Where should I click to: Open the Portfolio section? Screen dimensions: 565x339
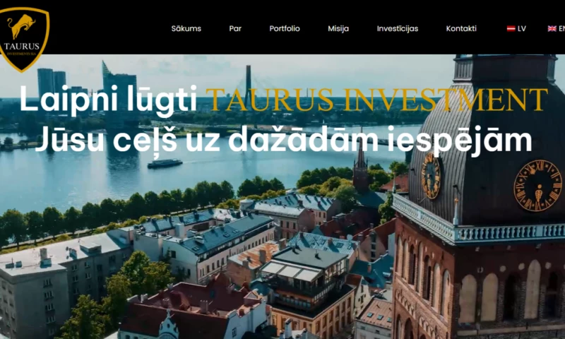pos(285,28)
